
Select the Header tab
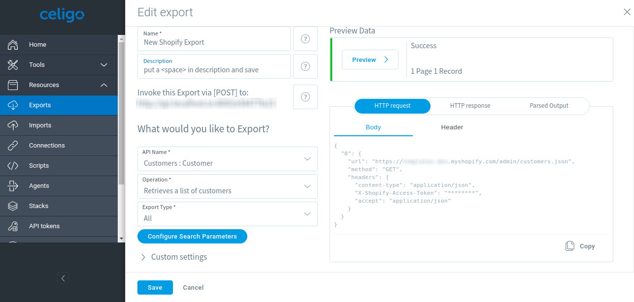click(x=452, y=127)
